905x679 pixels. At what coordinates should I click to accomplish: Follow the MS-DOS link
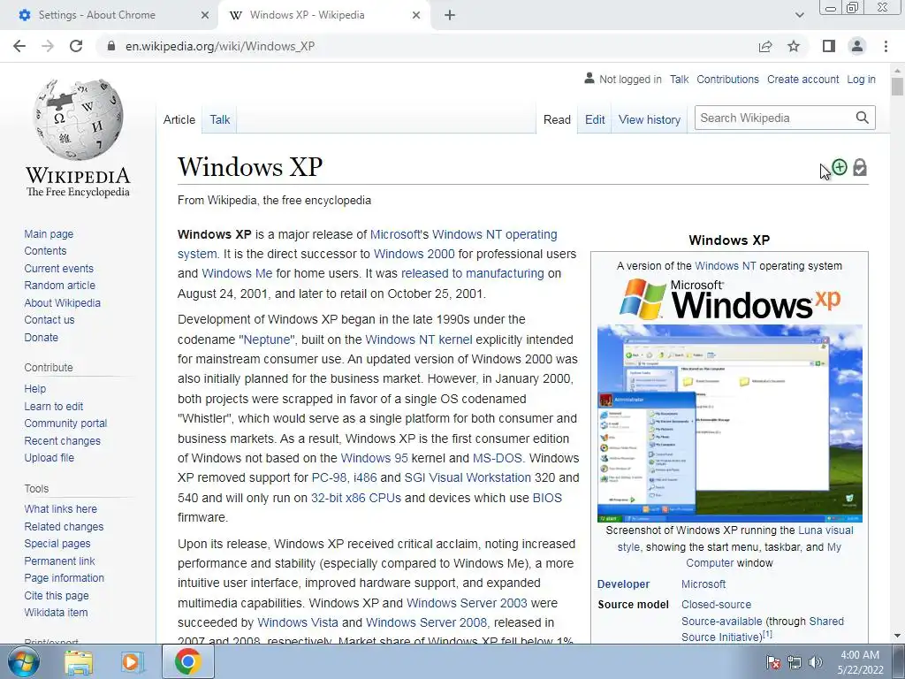pyautogui.click(x=497, y=458)
